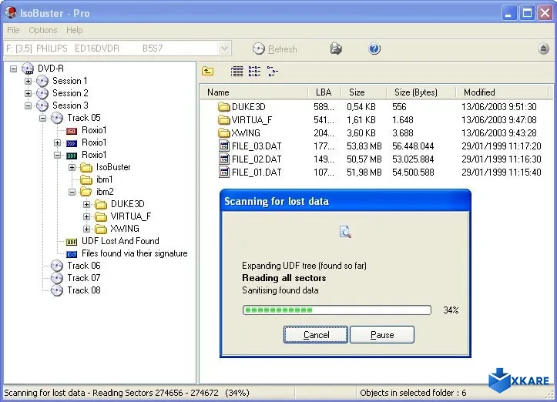Collapse the ibm2 folder node
Screen dimensions: 557x402
pyautogui.click(x=72, y=192)
